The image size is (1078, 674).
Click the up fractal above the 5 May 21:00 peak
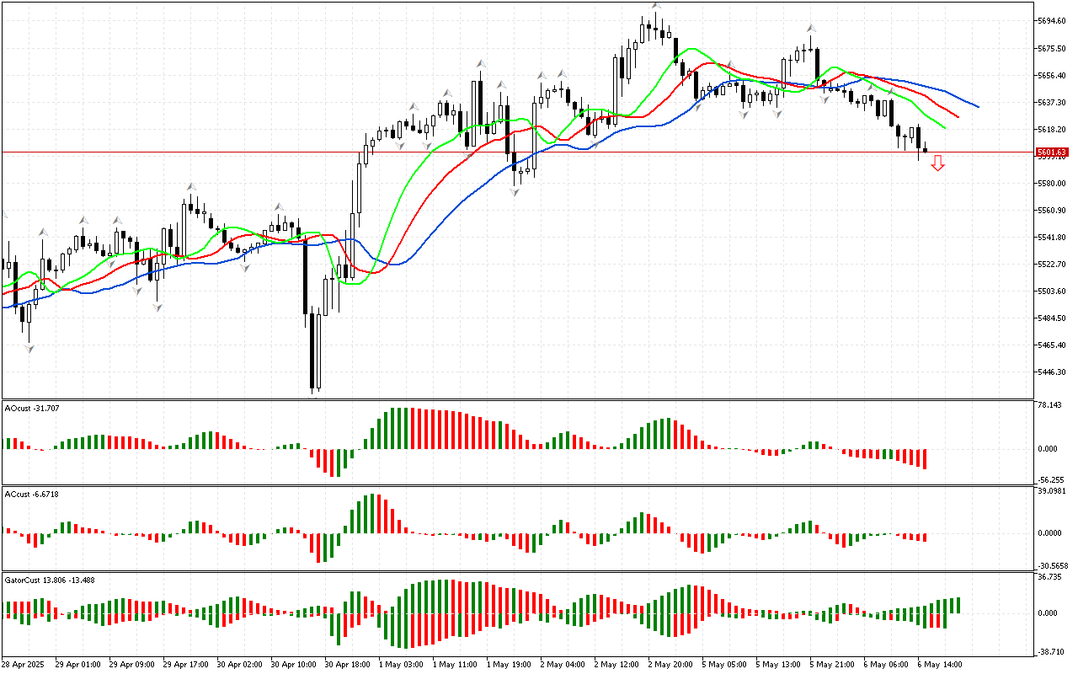click(810, 28)
